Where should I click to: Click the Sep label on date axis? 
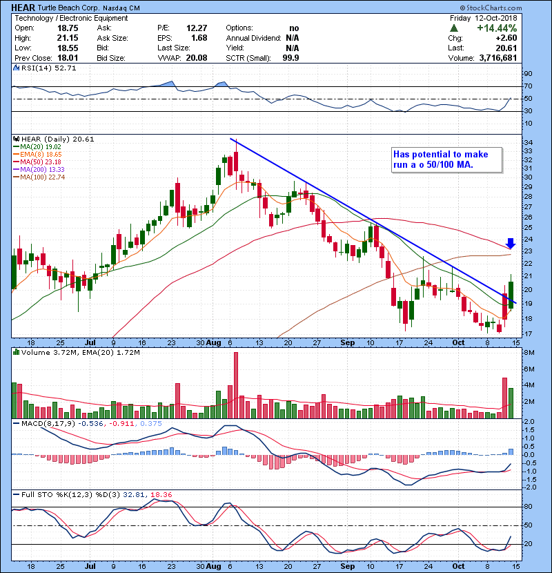pyautogui.click(x=345, y=342)
